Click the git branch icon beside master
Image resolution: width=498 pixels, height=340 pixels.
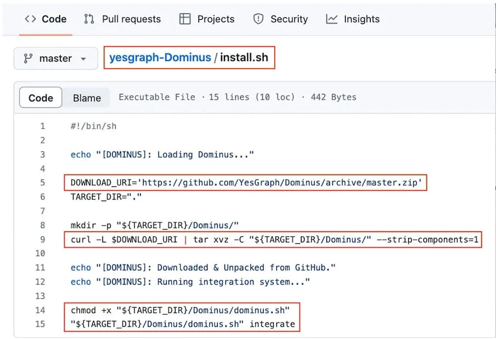tap(28, 59)
